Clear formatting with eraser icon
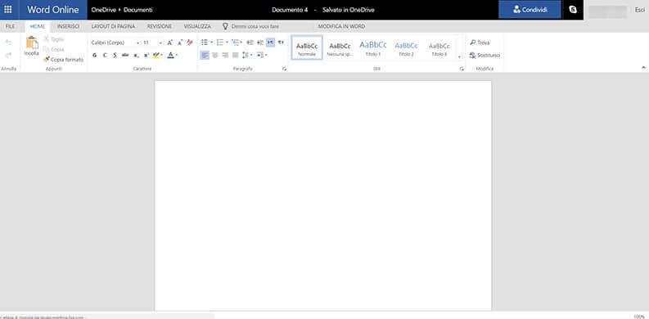The image size is (649, 319). [x=190, y=43]
